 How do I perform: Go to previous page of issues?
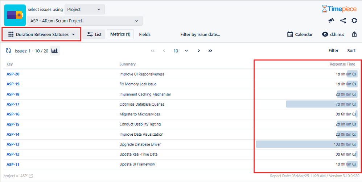click(164, 51)
